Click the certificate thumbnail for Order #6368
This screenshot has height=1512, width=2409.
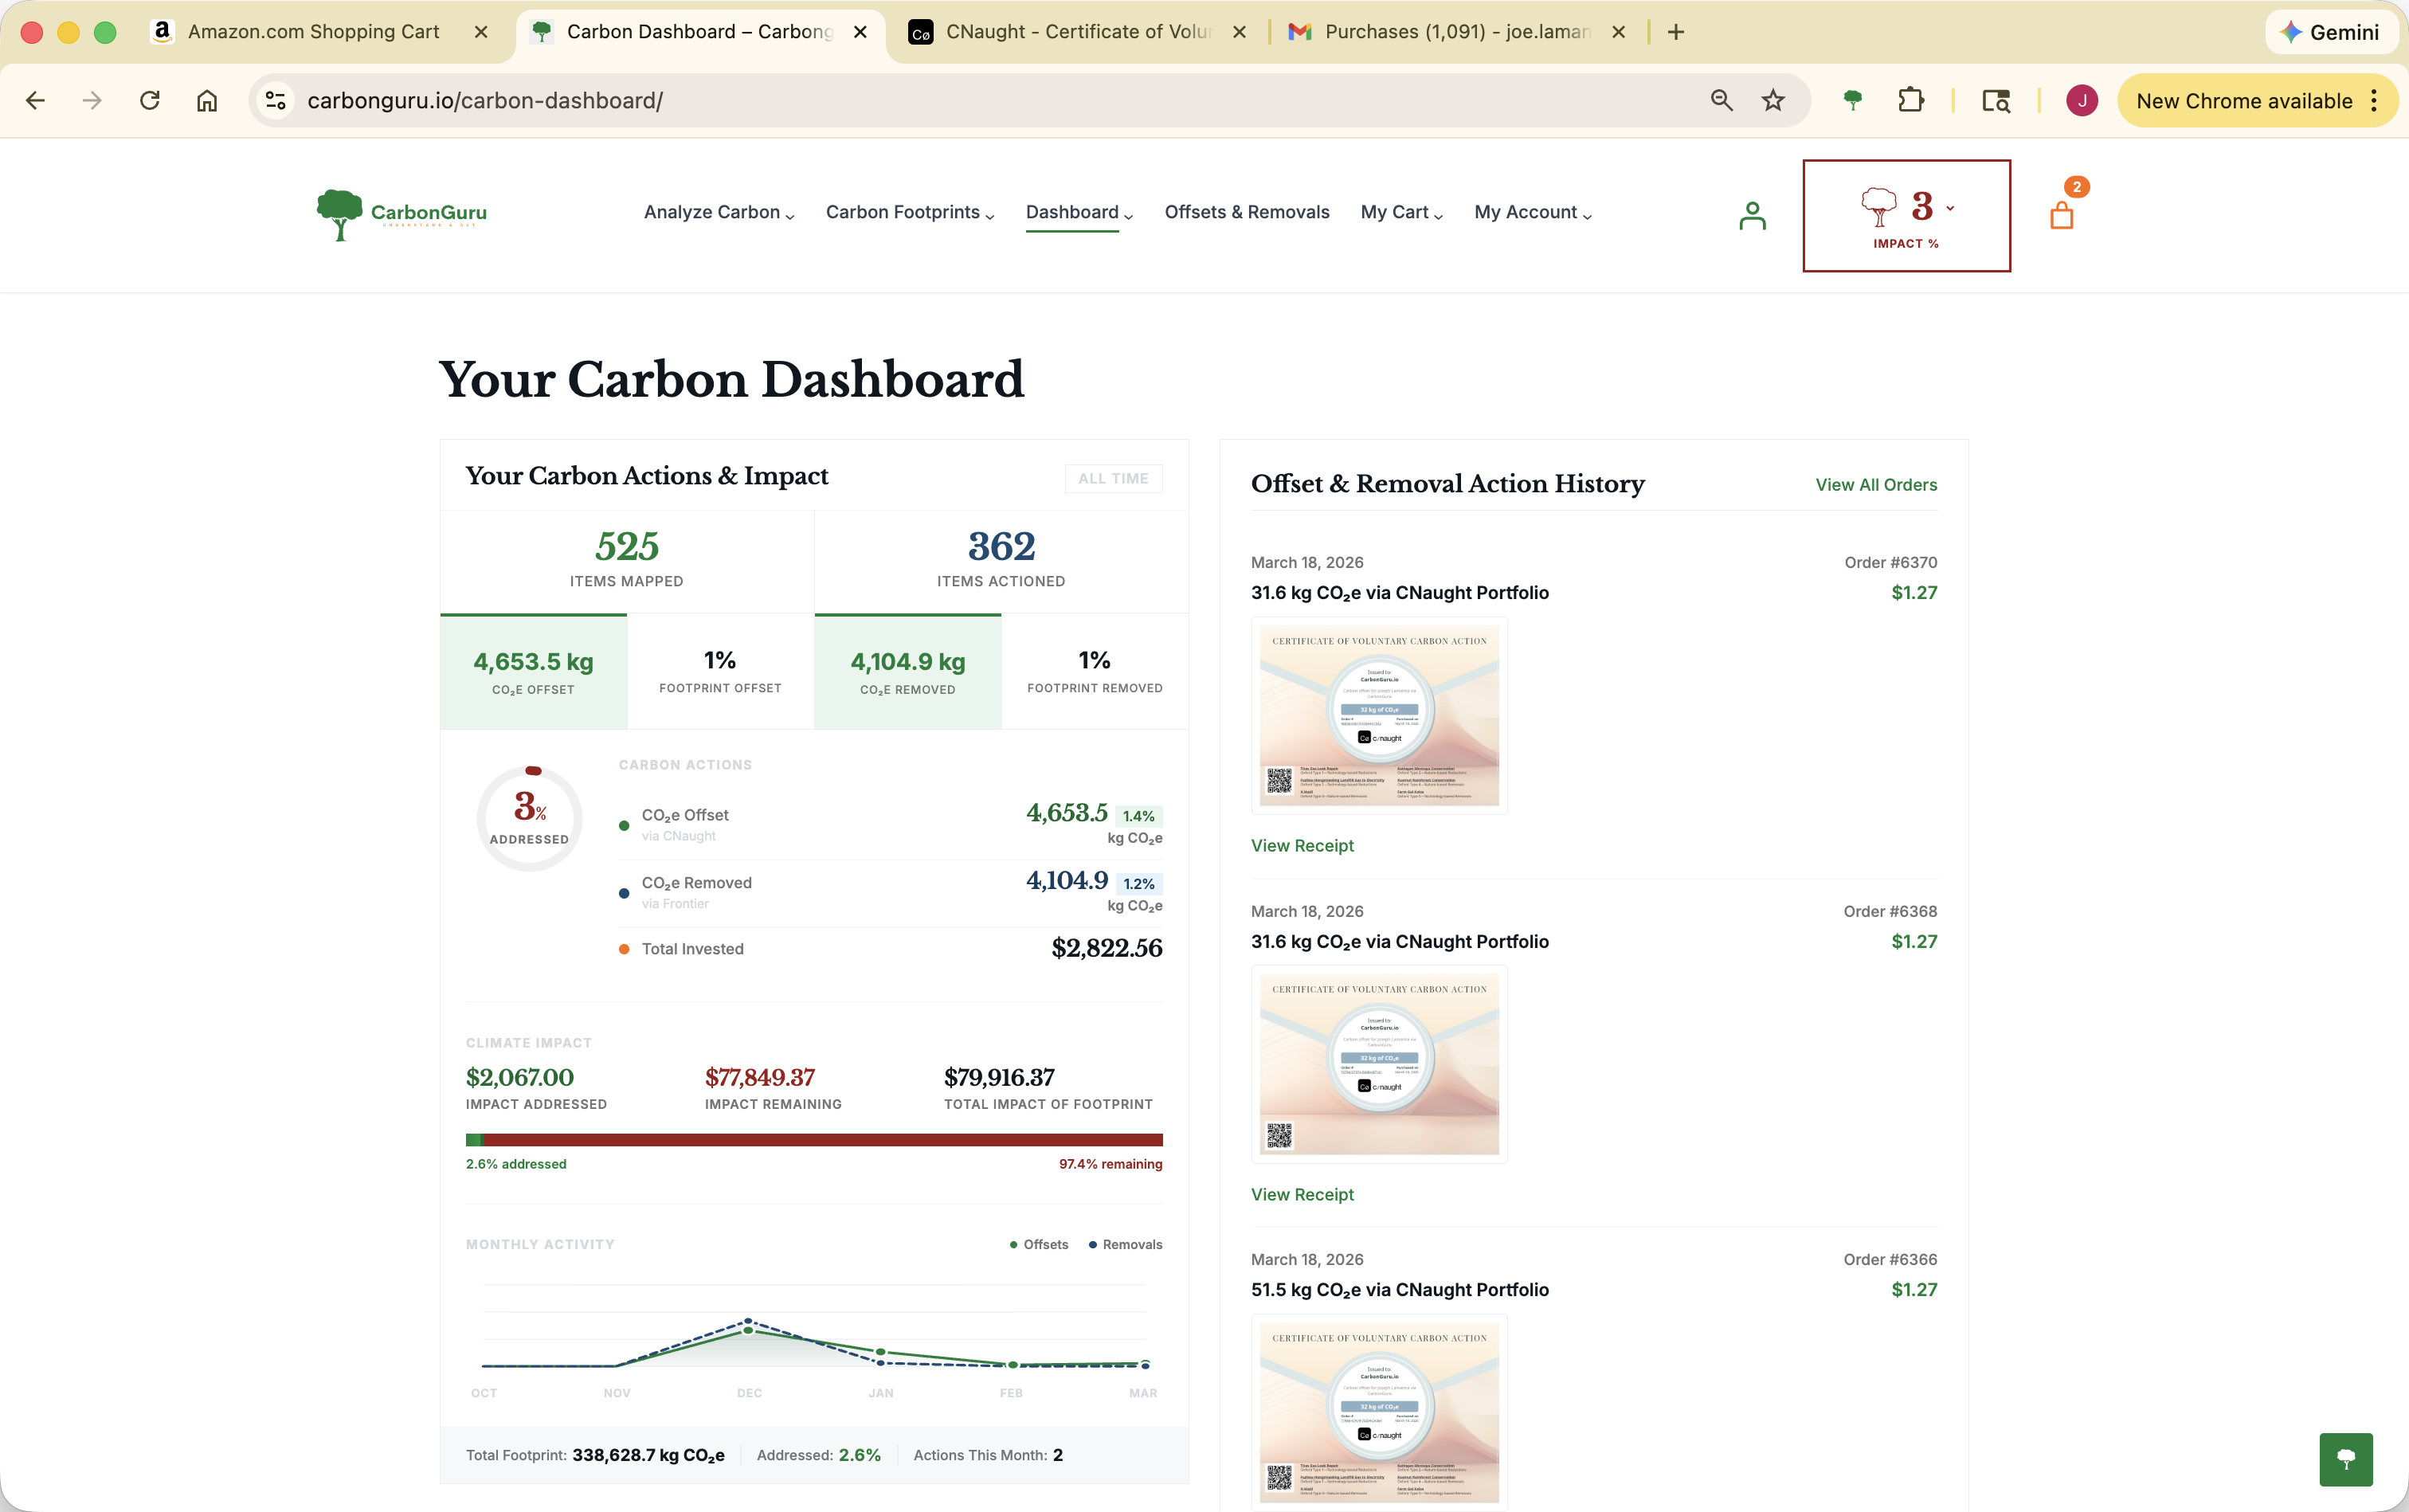[1378, 1063]
